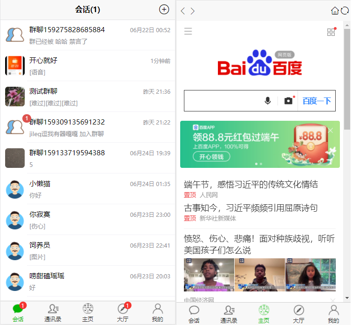This screenshot has height=325, width=352.
Task: Open 饲养员 avatar
Action: click(x=15, y=250)
